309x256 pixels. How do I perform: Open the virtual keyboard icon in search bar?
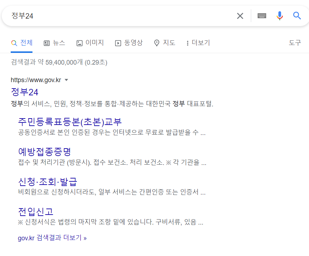tap(262, 16)
